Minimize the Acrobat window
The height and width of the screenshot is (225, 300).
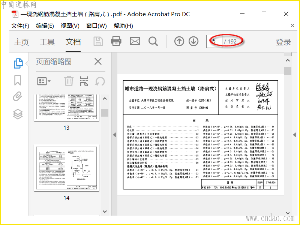pos(242,14)
